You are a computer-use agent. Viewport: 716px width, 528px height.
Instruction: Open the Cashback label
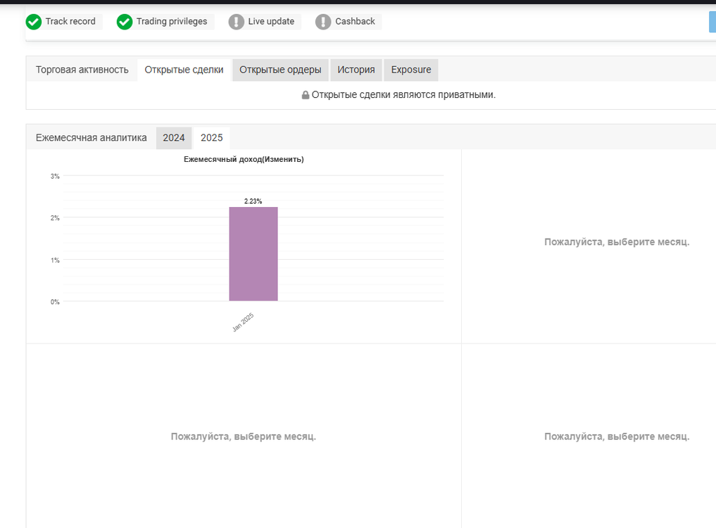tap(355, 21)
